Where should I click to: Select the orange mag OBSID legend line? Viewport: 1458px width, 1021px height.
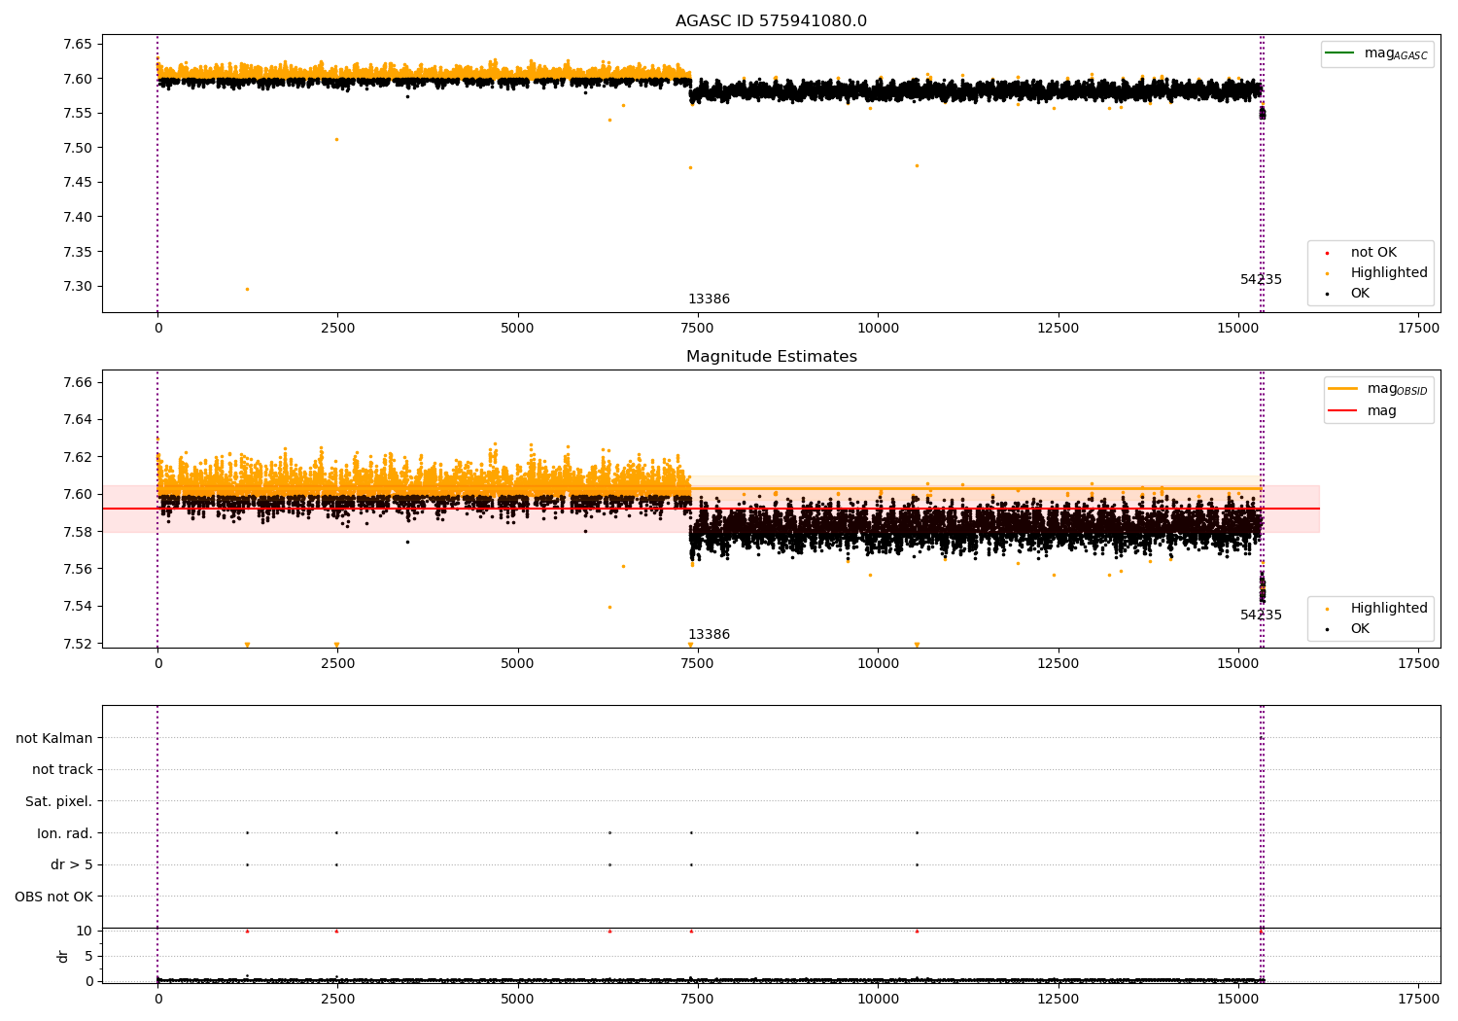[x=1342, y=388]
